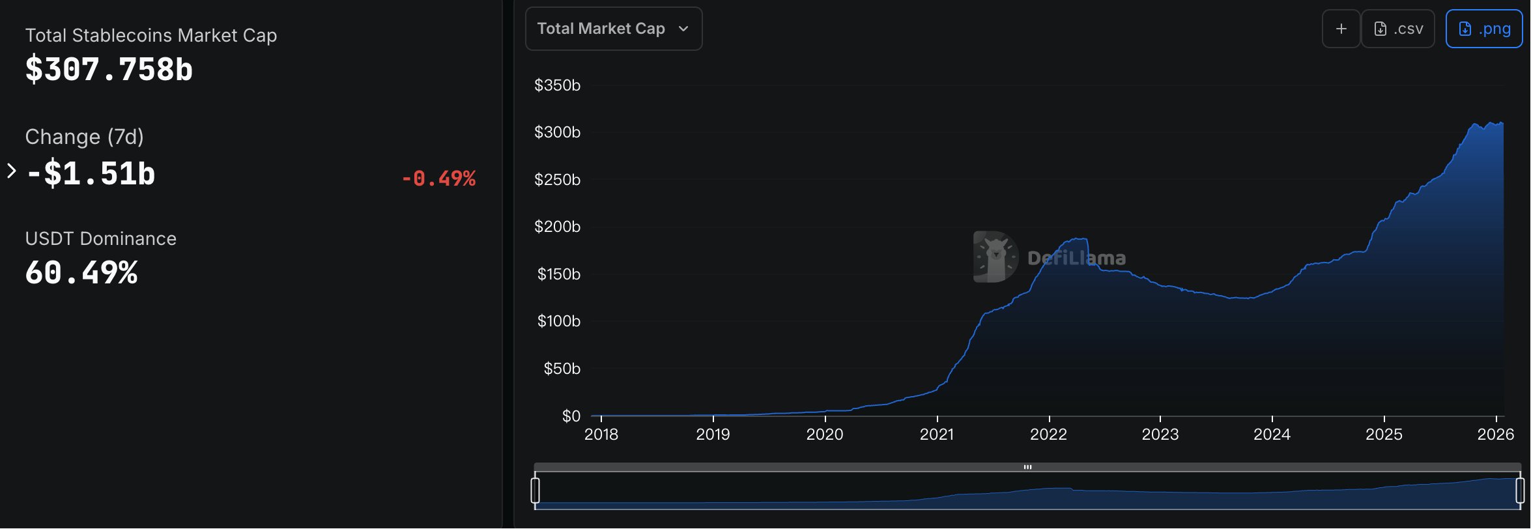
Task: Click the grip handle atop the range bar
Action: pos(1027,467)
